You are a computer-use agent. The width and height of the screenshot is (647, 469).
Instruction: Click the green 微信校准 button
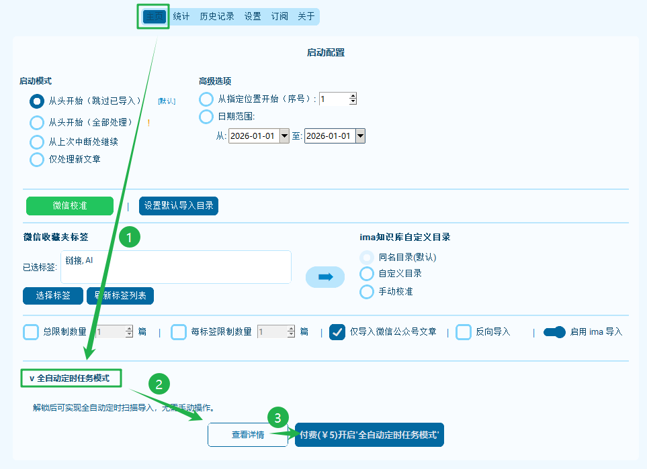(70, 206)
